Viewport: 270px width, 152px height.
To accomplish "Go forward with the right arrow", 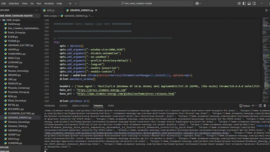I will [x=75, y=3].
